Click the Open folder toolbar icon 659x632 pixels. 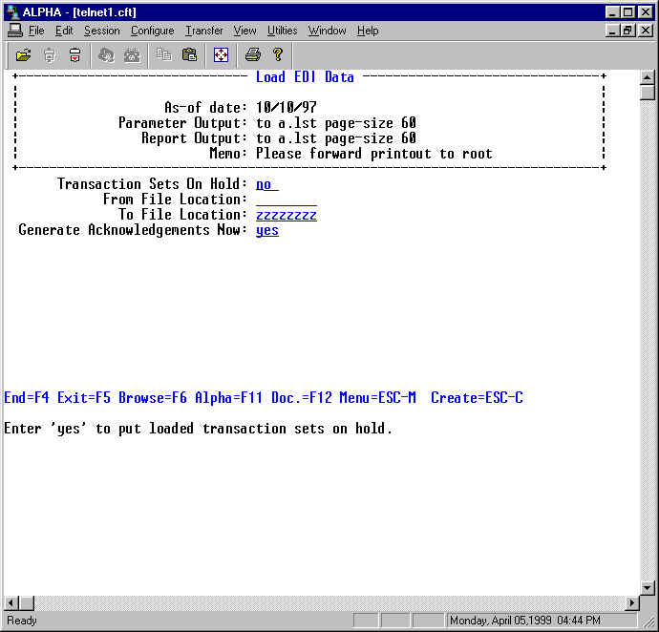tap(23, 54)
